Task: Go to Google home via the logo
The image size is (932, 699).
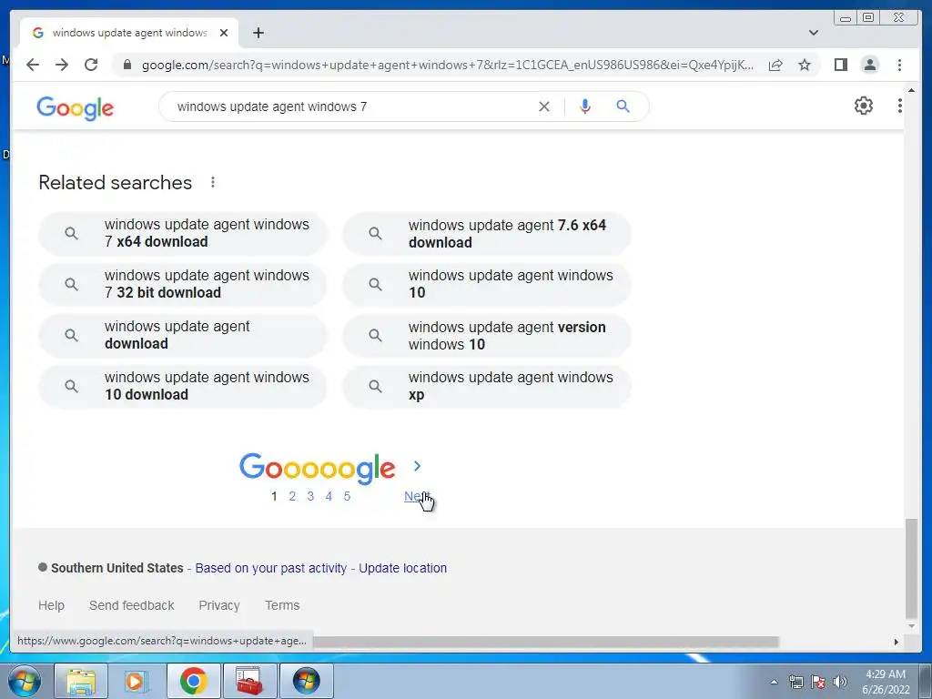Action: click(75, 108)
